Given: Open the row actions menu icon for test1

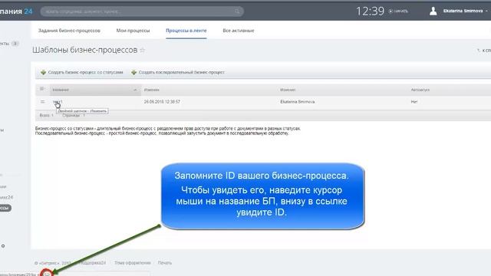Looking at the screenshot, I should pyautogui.click(x=43, y=102).
